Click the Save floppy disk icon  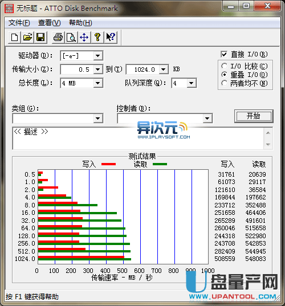coord(40,37)
